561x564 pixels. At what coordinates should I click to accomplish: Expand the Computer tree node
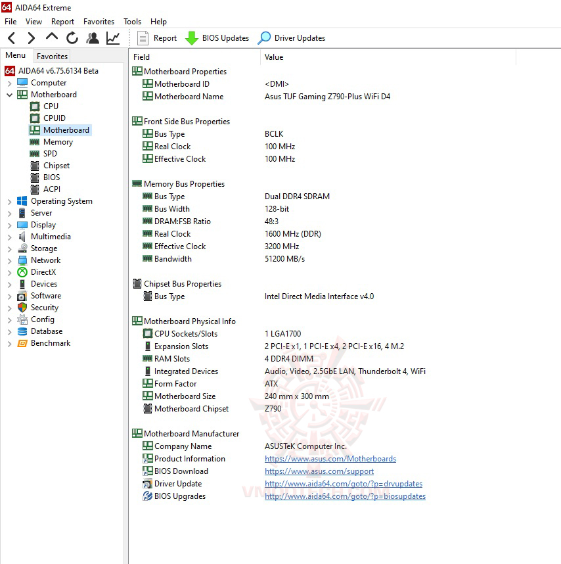click(x=10, y=83)
